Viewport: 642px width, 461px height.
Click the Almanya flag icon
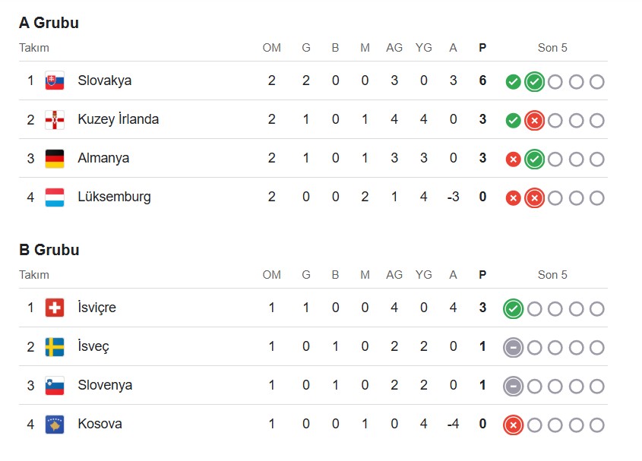(x=55, y=159)
